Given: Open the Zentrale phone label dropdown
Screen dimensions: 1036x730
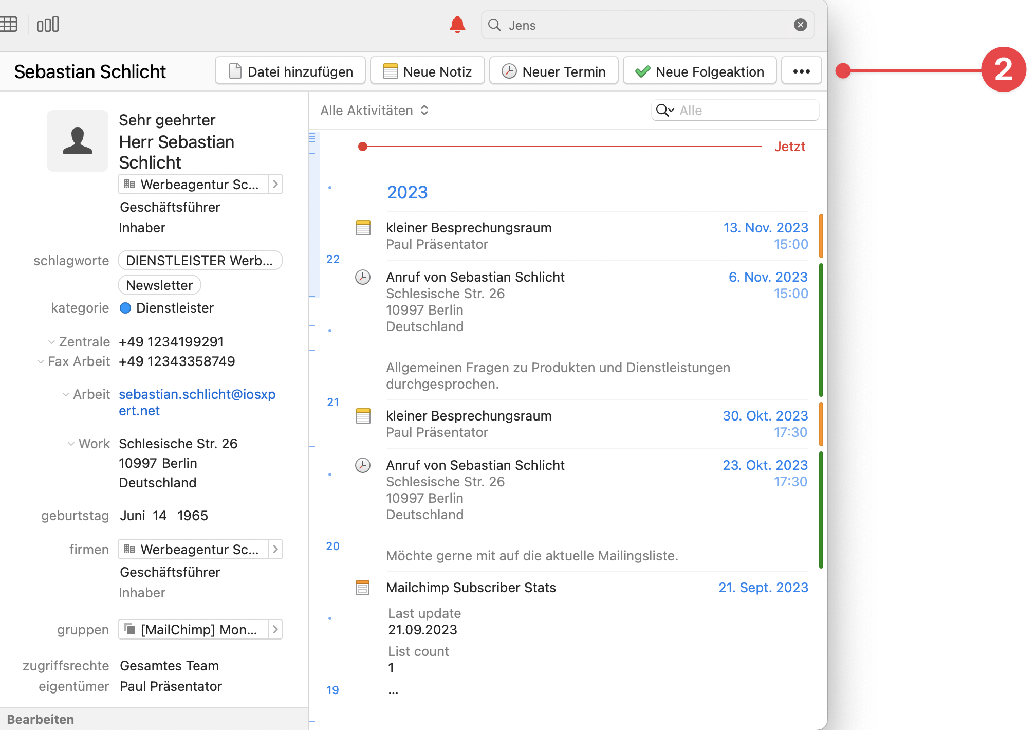Looking at the screenshot, I should (52, 341).
